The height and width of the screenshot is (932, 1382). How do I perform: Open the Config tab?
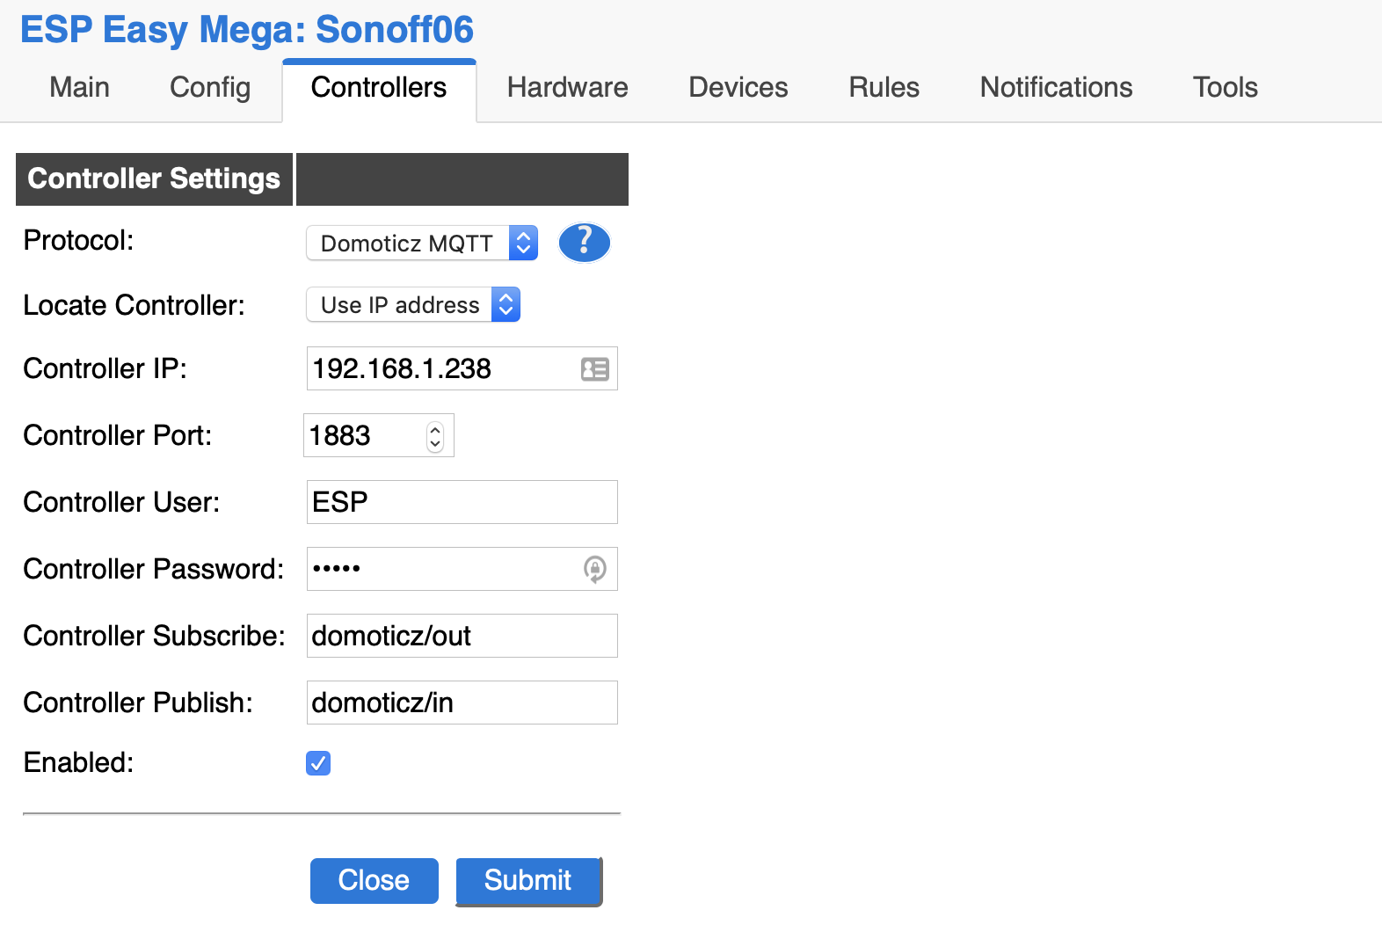pos(210,88)
